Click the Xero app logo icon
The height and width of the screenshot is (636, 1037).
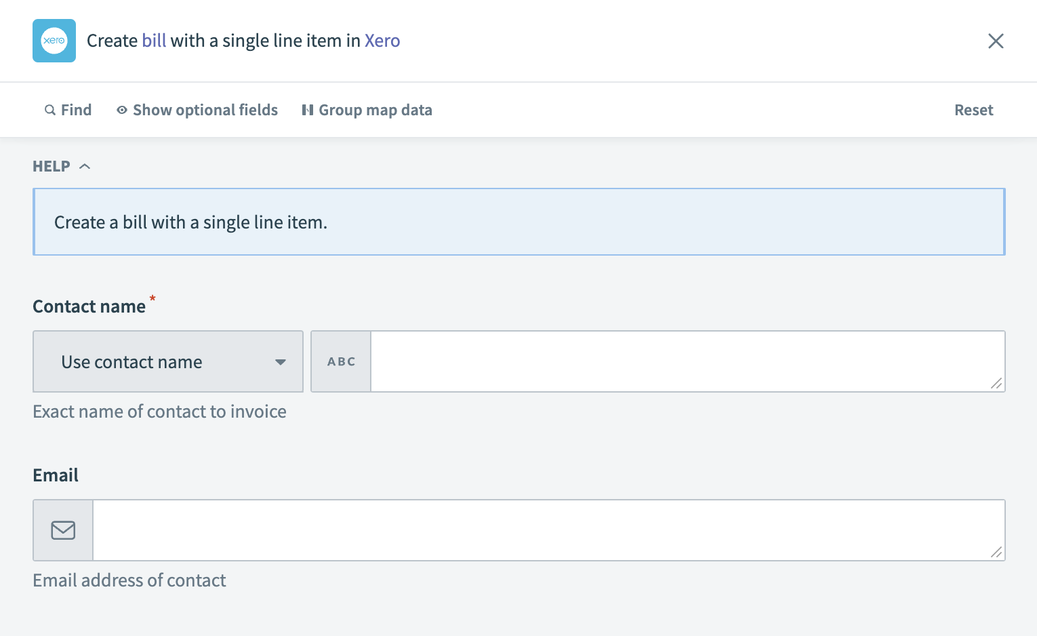click(x=54, y=41)
